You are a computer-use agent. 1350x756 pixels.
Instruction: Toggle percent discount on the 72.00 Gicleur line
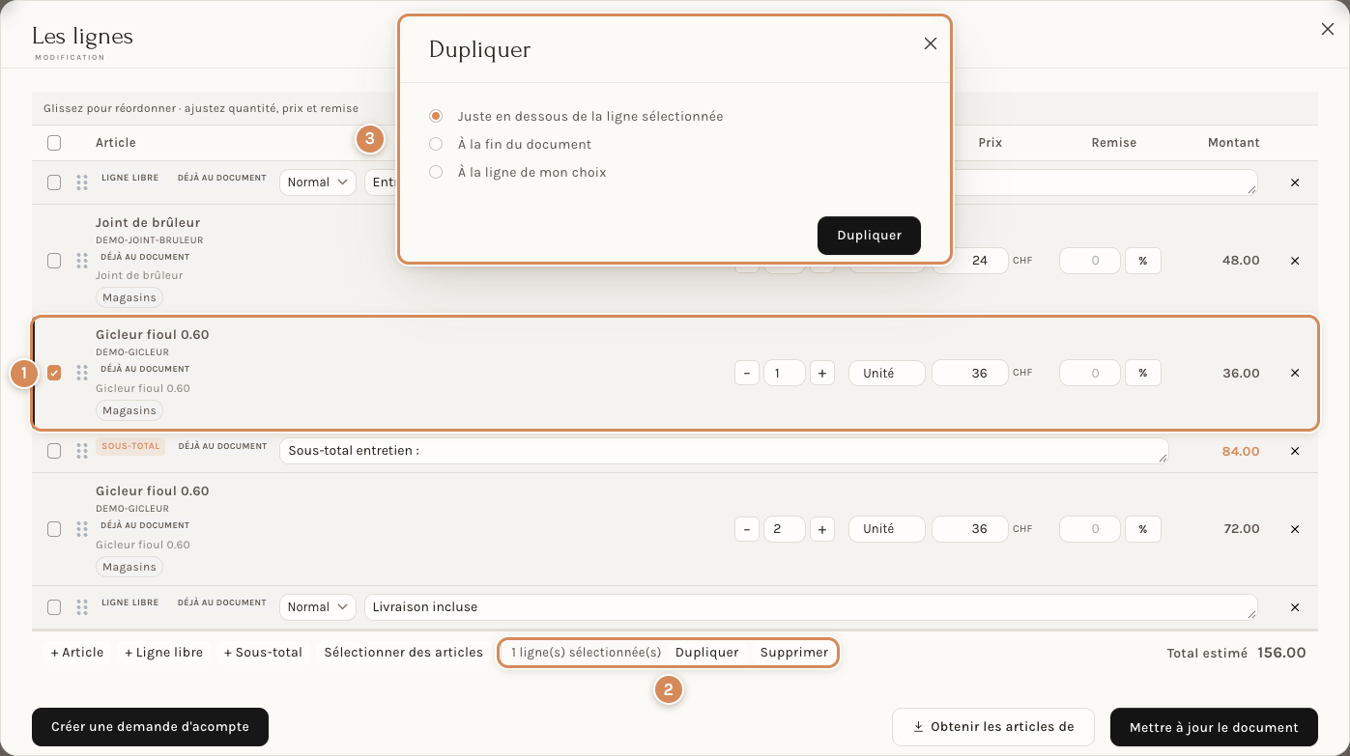tap(1143, 529)
